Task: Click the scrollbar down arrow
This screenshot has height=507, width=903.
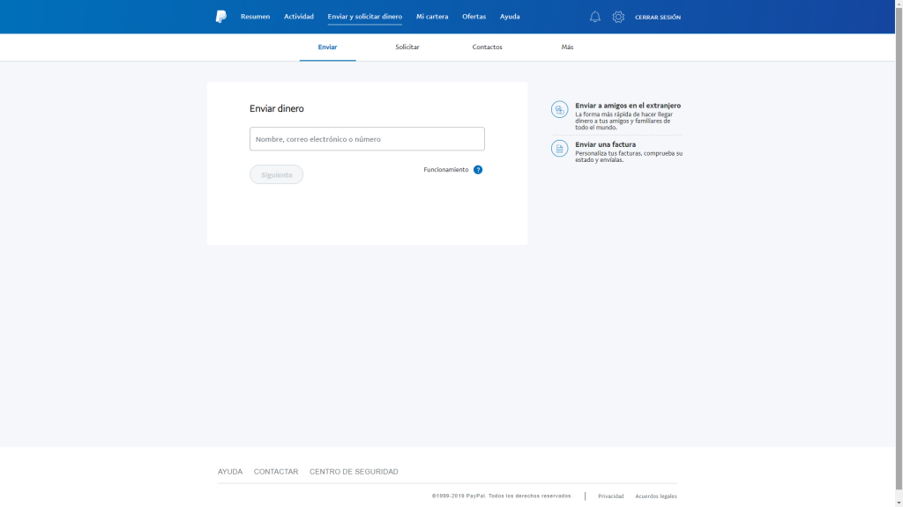Action: (899, 503)
